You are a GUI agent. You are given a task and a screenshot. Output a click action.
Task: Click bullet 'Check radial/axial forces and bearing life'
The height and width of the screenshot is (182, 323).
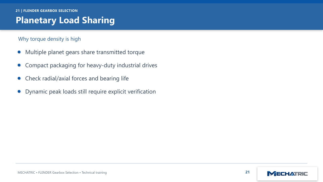coord(77,79)
